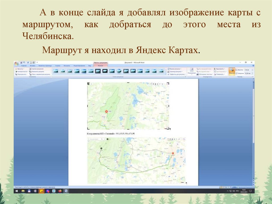Click the Redo icon in quick access toolbar
The image size is (272, 204).
[28, 63]
